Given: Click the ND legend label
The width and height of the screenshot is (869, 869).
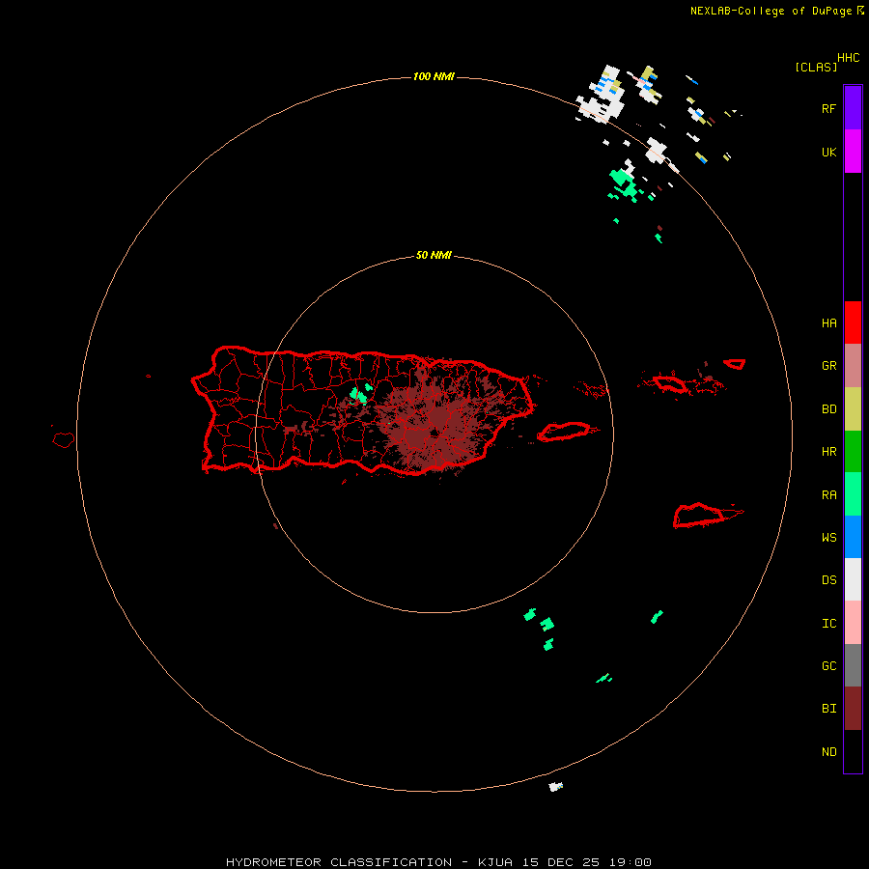Looking at the screenshot, I should (828, 752).
